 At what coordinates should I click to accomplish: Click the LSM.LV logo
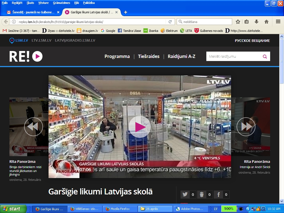17,40
